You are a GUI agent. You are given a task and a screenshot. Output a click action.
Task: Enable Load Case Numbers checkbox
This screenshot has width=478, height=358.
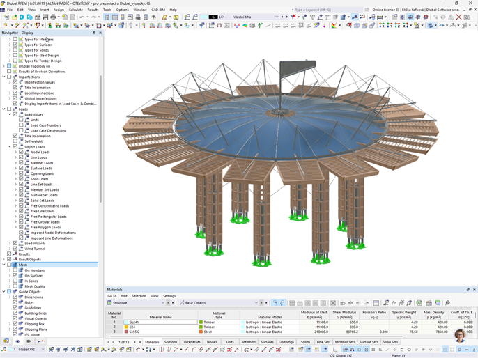coord(21,125)
